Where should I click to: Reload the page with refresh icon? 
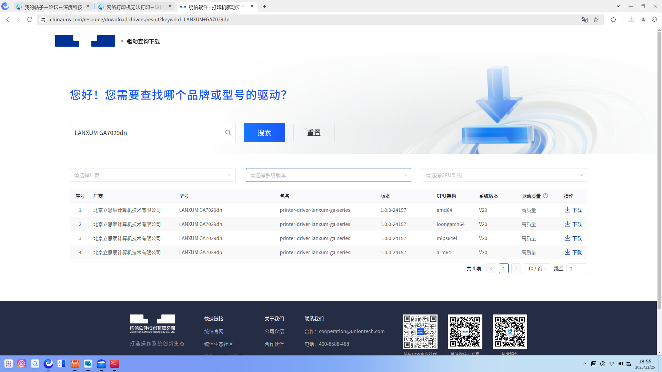30,20
